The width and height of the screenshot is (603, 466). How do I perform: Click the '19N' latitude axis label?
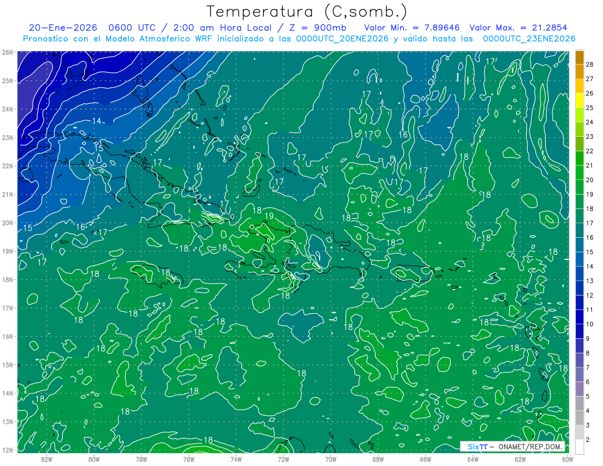click(x=8, y=251)
